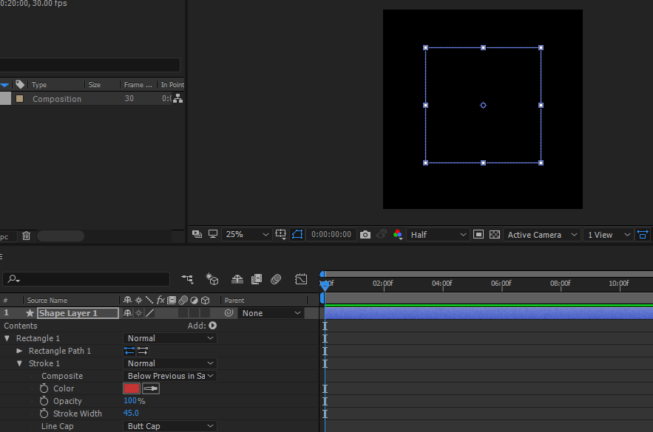Click the 08:00f mark on time ruler
Viewport: 653px width, 432px height.
pyautogui.click(x=561, y=284)
